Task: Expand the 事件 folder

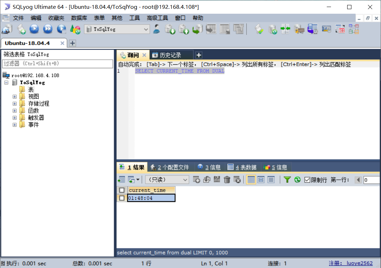Action: point(14,125)
